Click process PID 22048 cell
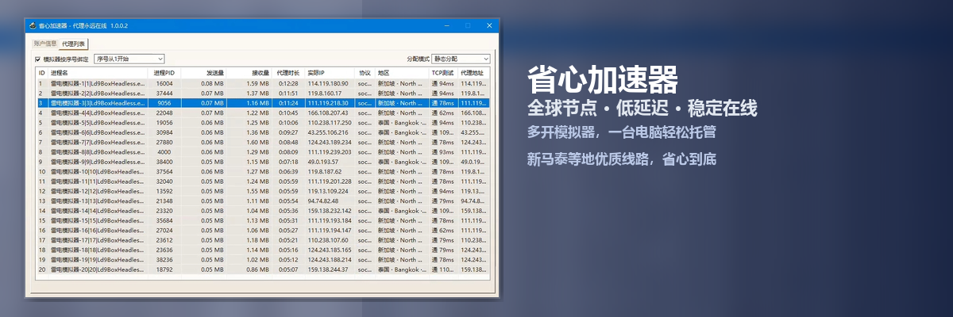The image size is (953, 317). coord(164,113)
